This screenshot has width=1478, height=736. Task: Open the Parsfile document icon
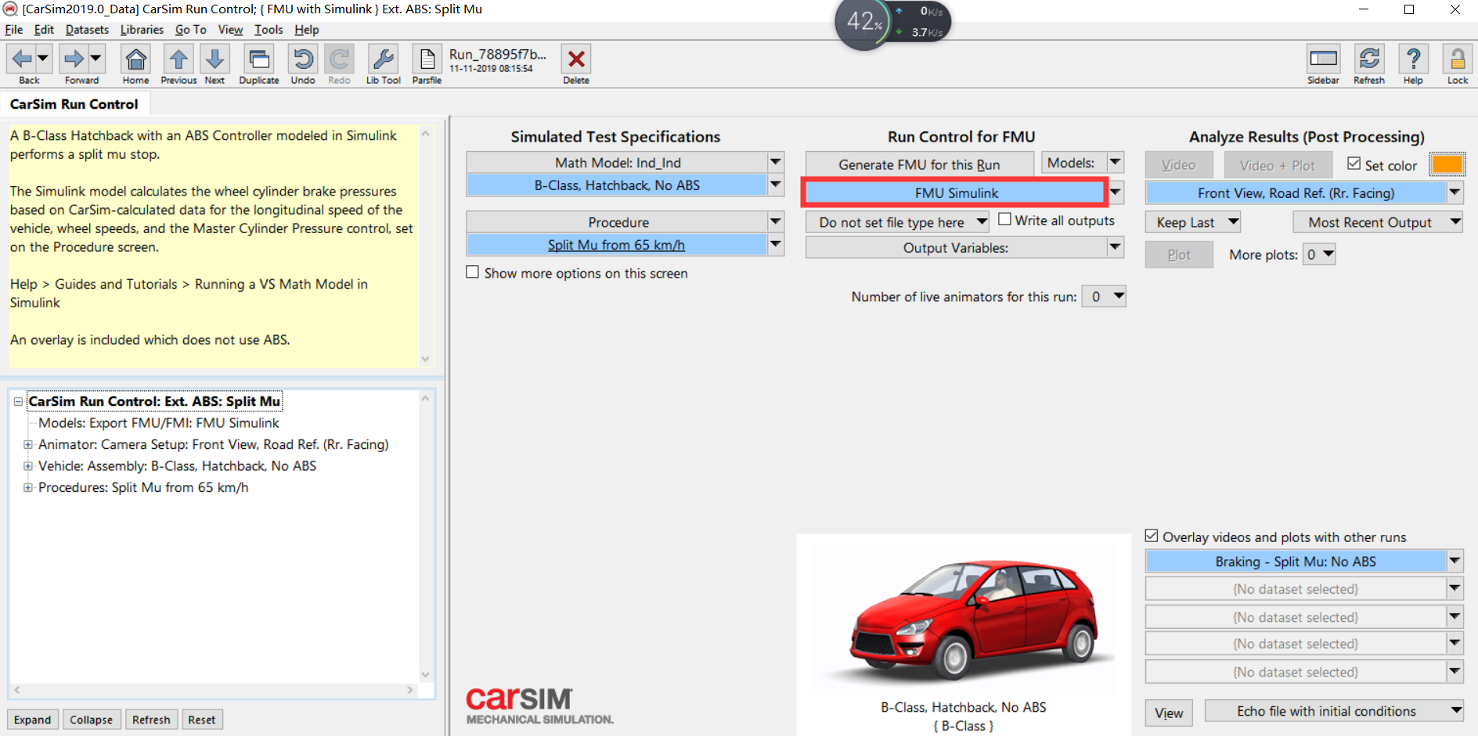[427, 59]
